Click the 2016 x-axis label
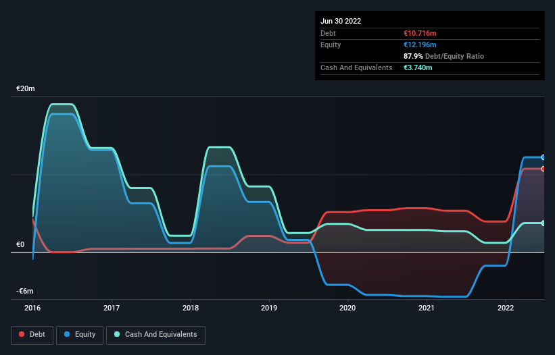555x355 pixels. click(32, 308)
